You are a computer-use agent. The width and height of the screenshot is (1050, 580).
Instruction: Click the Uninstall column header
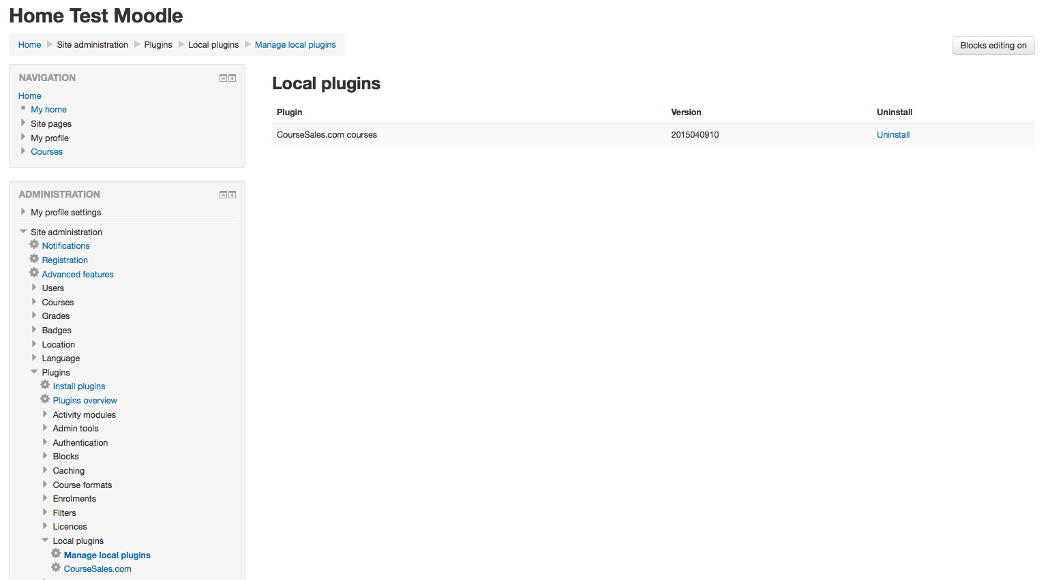point(895,112)
